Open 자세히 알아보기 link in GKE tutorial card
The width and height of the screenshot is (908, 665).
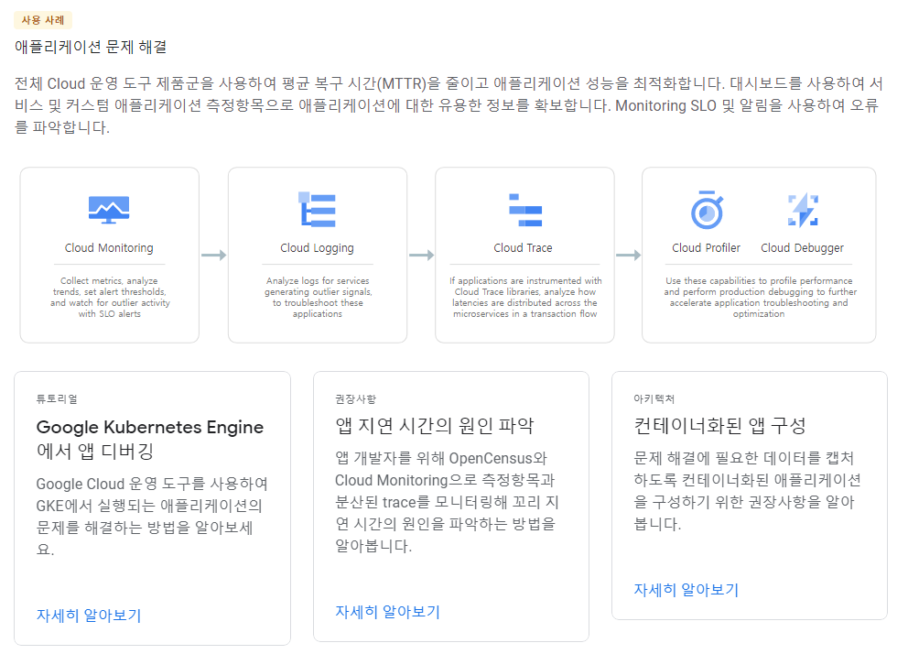click(89, 616)
